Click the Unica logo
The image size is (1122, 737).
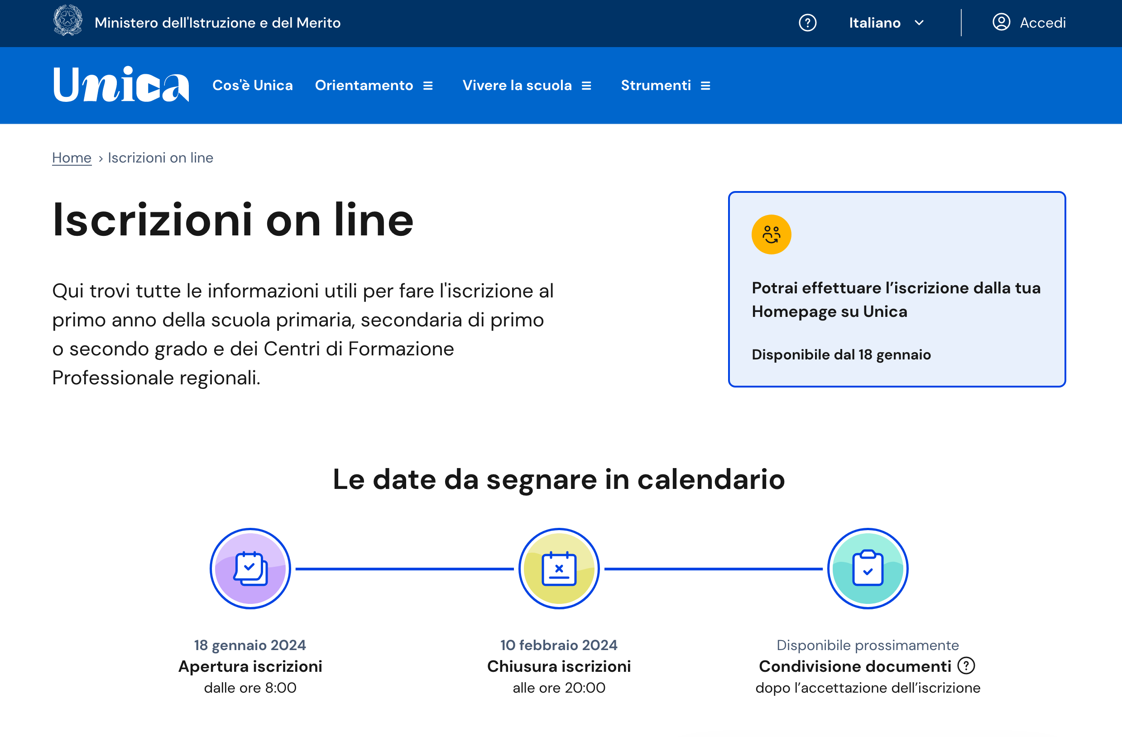[121, 85]
